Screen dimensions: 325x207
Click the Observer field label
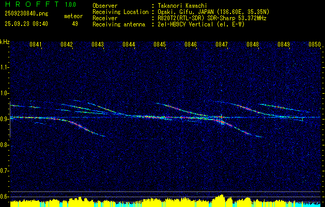point(105,6)
